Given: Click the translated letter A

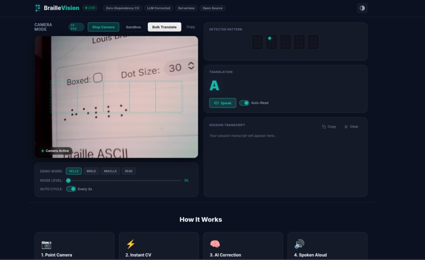Looking at the screenshot, I should click(215, 86).
